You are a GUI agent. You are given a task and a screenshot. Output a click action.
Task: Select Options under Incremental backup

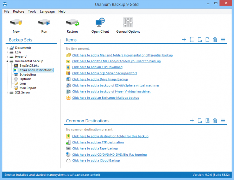point(25,79)
